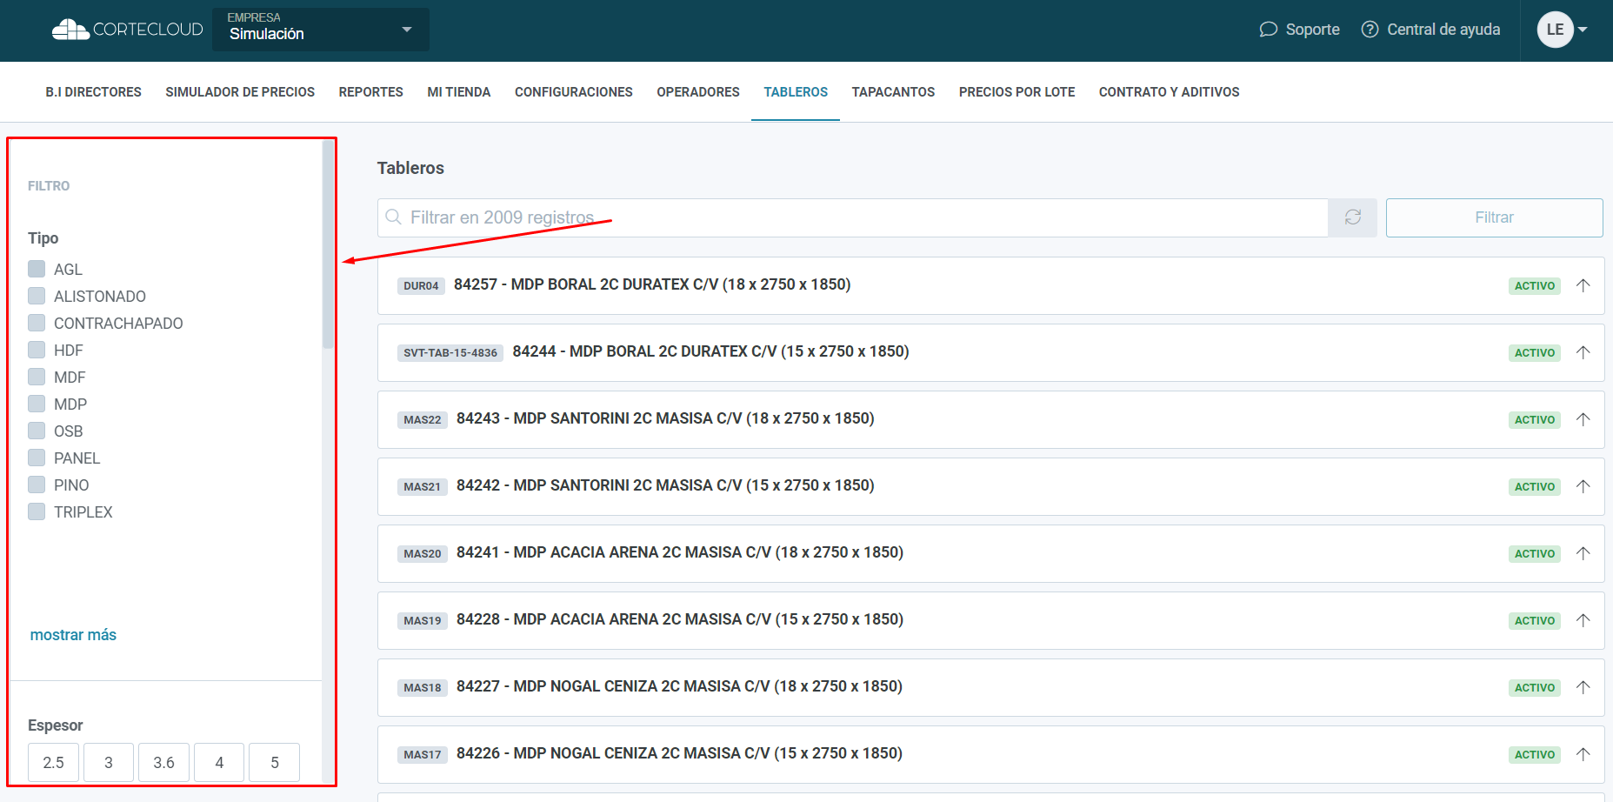Click the DUR04 code tag

click(x=421, y=285)
